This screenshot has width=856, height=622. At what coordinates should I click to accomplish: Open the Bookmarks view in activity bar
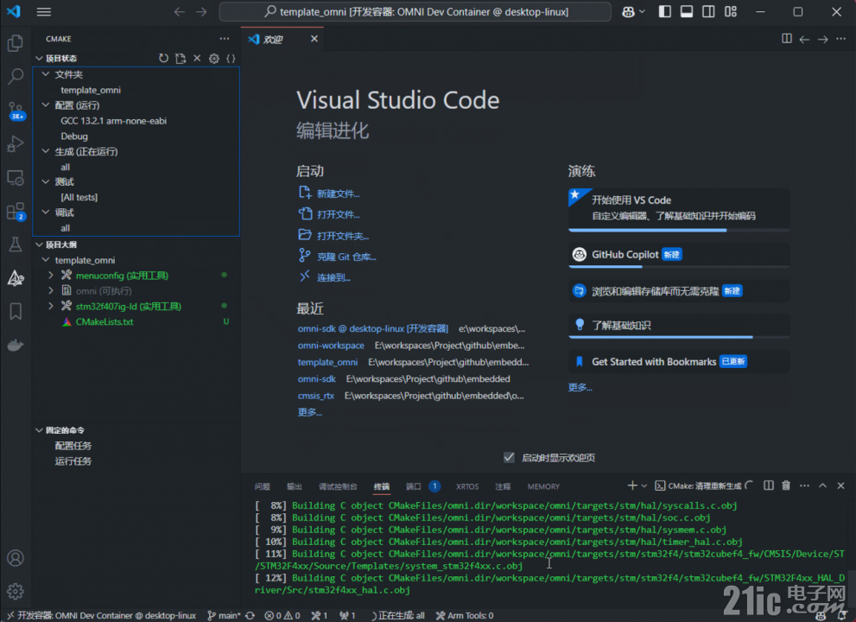[16, 311]
